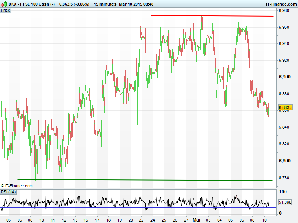Click the yellow 6,863.5 current price tag
The height and width of the screenshot is (223, 298).
coord(286,108)
